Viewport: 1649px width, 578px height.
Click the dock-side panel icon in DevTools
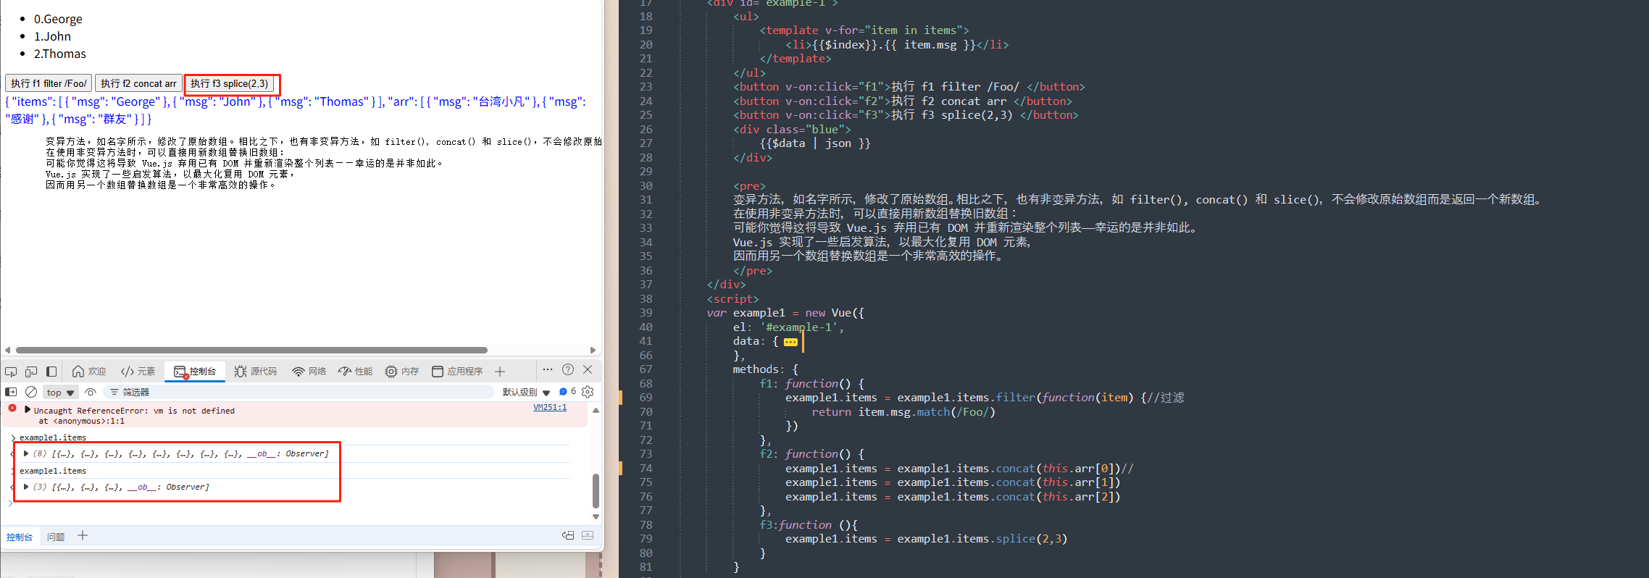point(51,372)
